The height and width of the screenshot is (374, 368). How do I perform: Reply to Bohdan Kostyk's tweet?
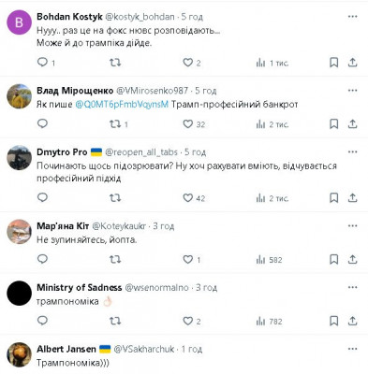point(42,63)
